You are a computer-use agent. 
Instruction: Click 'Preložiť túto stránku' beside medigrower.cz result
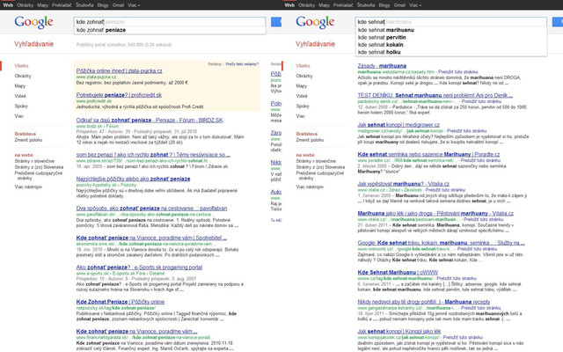[467, 131]
